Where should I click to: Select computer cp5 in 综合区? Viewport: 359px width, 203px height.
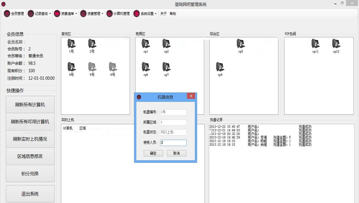[241, 46]
